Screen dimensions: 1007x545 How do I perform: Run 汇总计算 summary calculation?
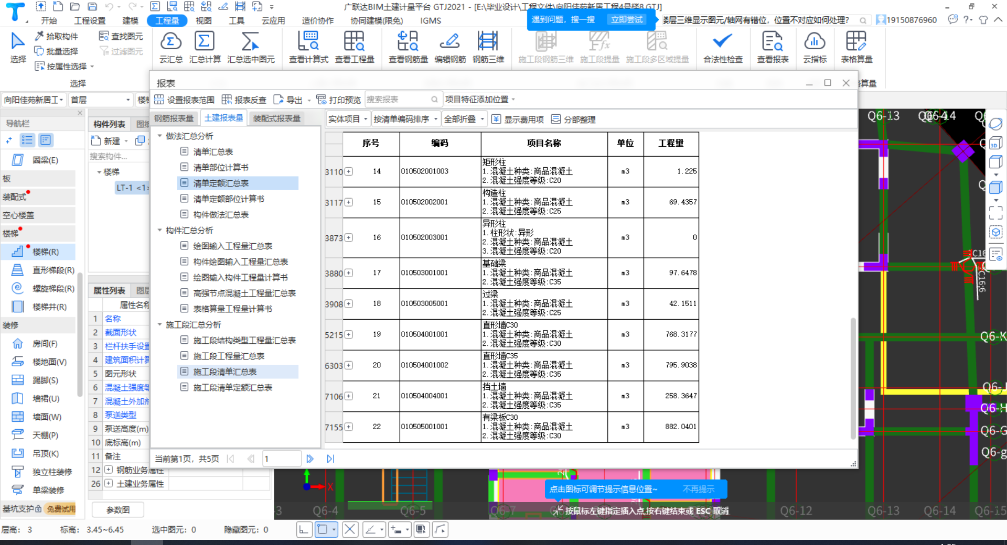[205, 47]
